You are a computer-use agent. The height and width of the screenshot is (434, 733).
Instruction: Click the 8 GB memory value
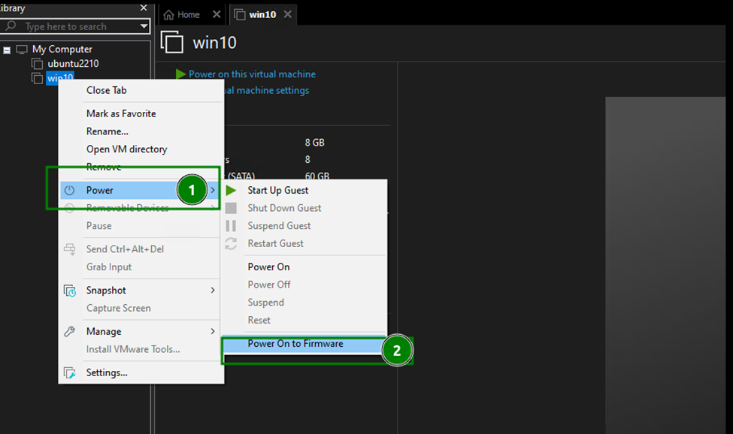coord(314,143)
